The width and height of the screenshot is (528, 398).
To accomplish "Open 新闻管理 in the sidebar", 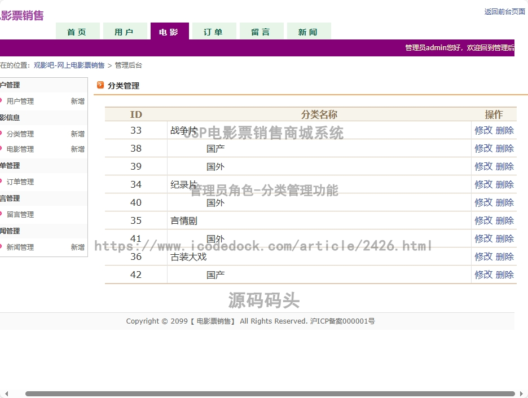I will tap(20, 247).
